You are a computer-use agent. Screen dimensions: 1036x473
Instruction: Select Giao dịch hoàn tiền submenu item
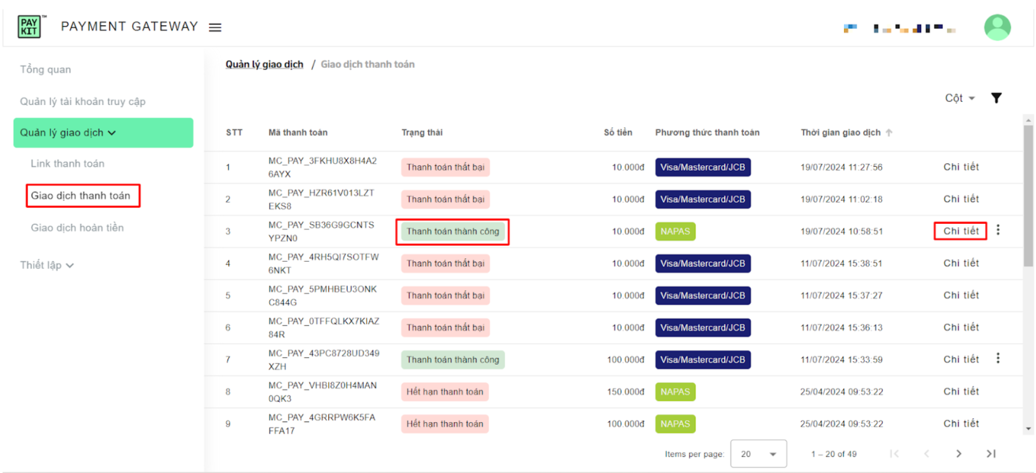(77, 228)
